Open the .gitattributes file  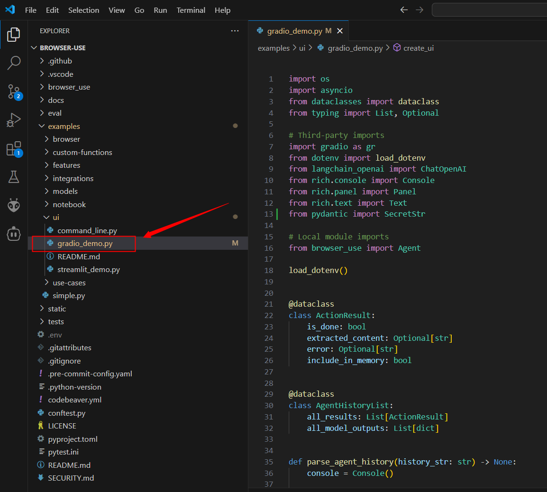(x=138, y=347)
